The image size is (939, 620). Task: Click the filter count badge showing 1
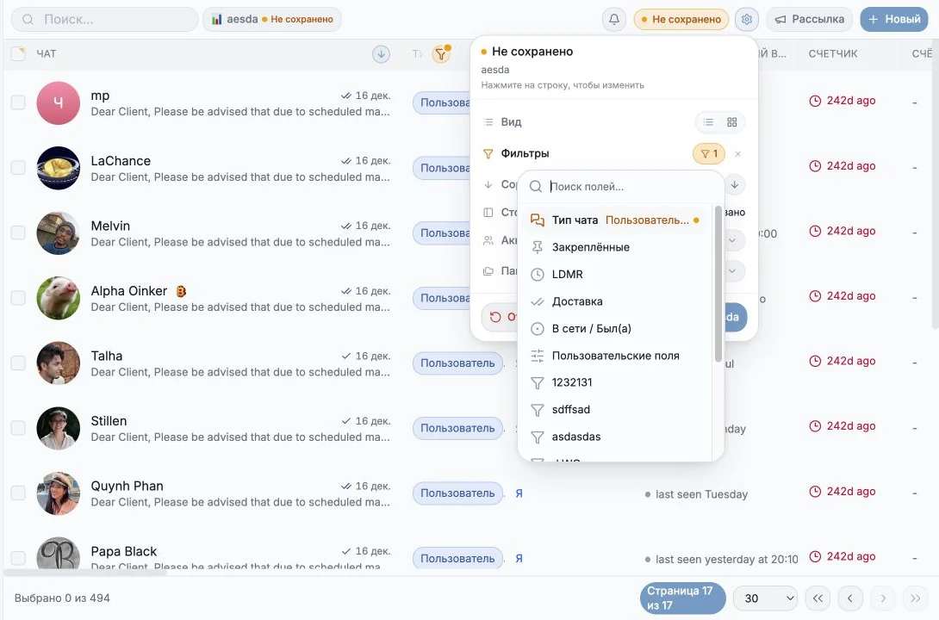coord(709,154)
